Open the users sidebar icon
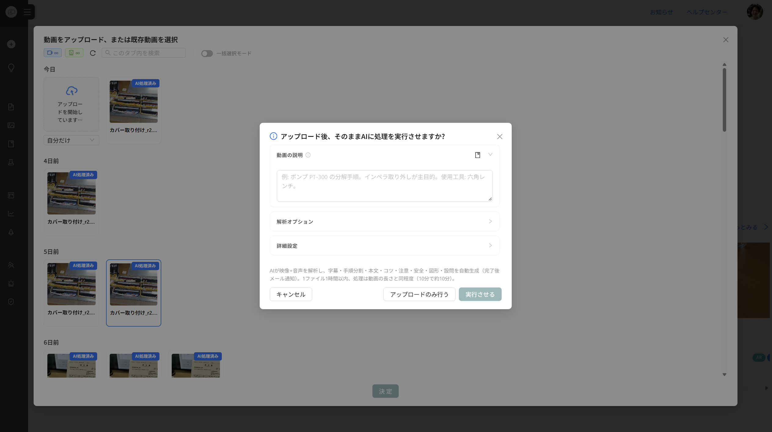The height and width of the screenshot is (432, 772). (x=11, y=265)
